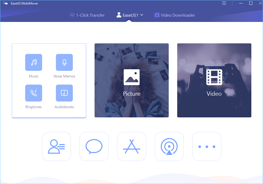Screen dimensions: 263x184
Task: Open the Contacts person icon tile
Action: point(56,146)
